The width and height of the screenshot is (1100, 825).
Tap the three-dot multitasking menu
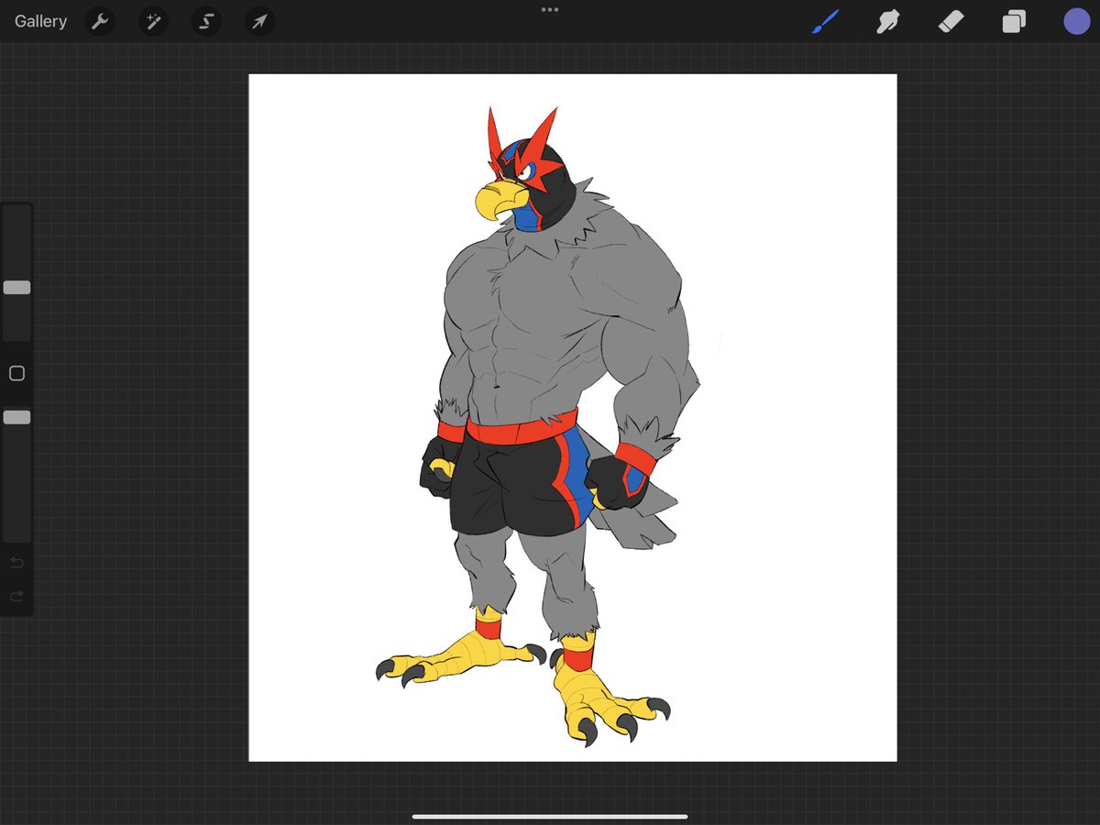click(550, 10)
